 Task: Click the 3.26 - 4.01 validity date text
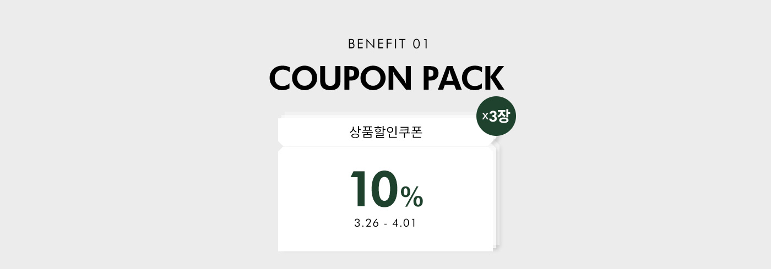click(385, 224)
